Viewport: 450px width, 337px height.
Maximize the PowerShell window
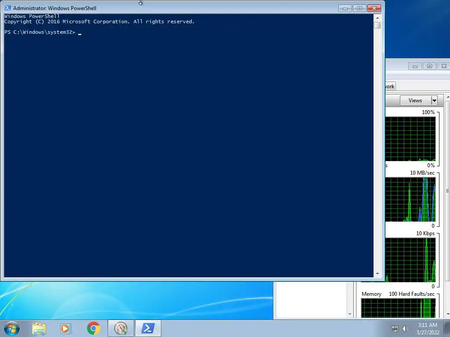[359, 8]
